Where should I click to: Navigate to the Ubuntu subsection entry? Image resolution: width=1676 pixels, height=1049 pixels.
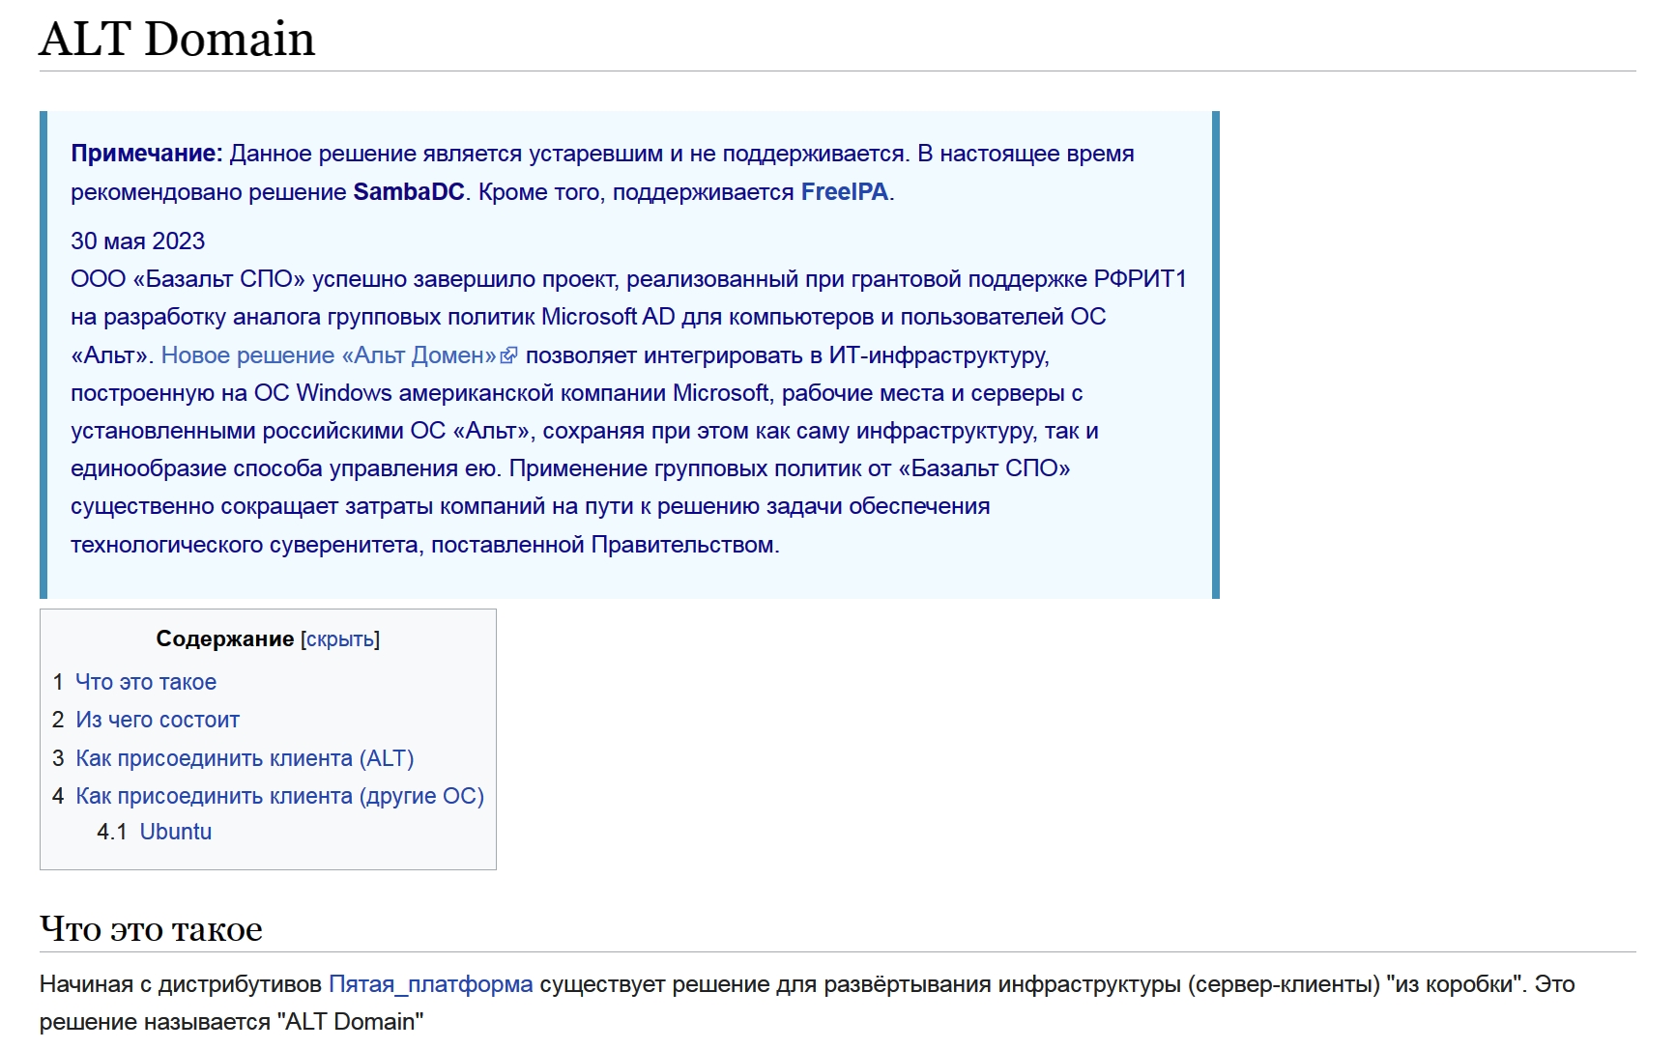[x=175, y=832]
